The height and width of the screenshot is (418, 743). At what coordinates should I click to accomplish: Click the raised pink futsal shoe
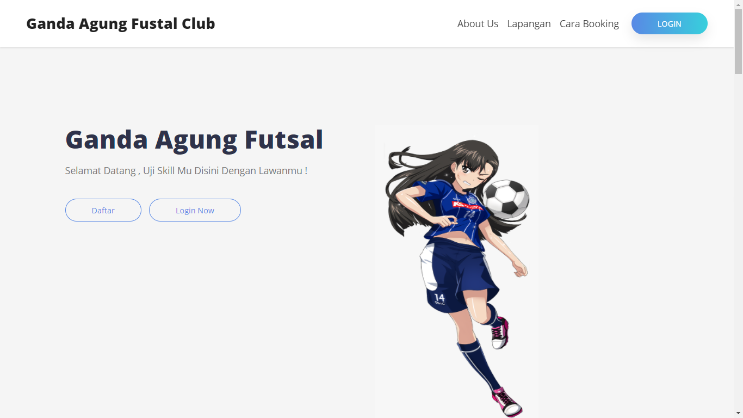500,333
